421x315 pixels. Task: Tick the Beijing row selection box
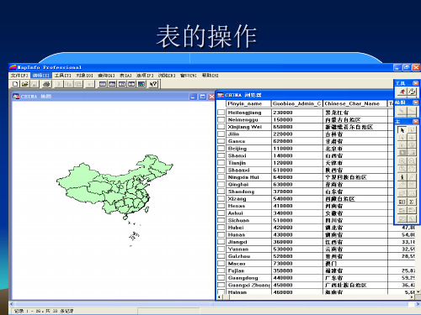pyautogui.click(x=221, y=149)
